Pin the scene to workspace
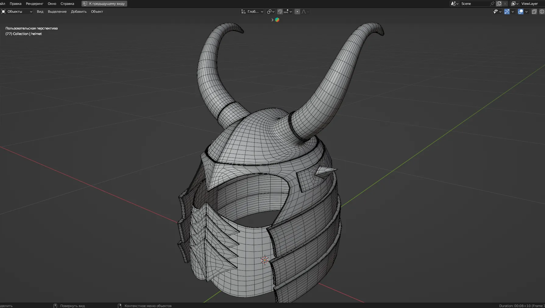This screenshot has height=308, width=545. [x=492, y=4]
